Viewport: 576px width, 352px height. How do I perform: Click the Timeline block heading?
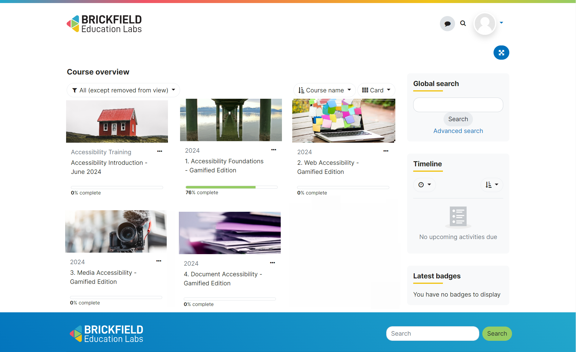point(427,164)
